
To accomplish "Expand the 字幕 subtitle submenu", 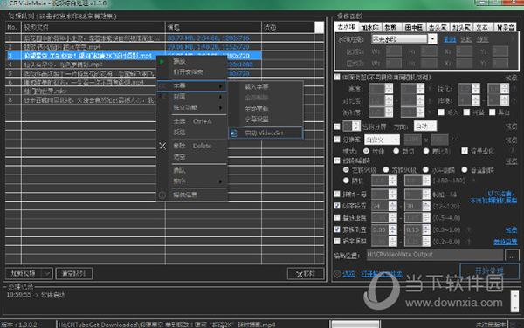I will click(x=192, y=86).
